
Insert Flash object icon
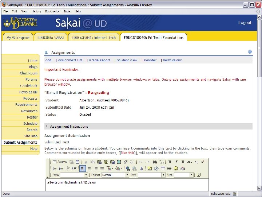coord(156,169)
